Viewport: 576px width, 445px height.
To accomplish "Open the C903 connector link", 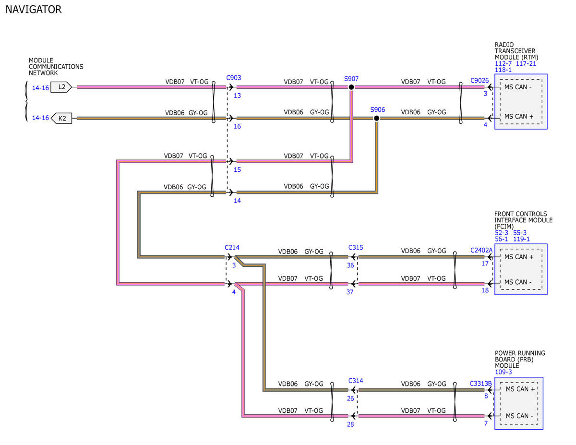I will (234, 77).
